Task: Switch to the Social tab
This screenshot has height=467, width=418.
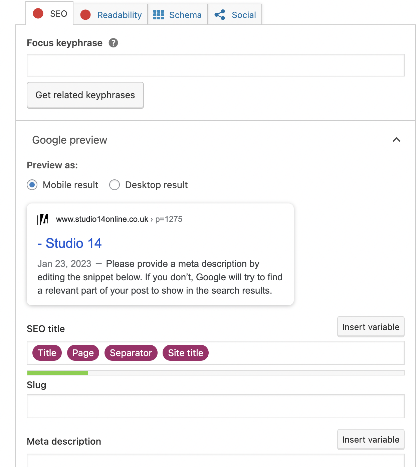Action: point(243,15)
